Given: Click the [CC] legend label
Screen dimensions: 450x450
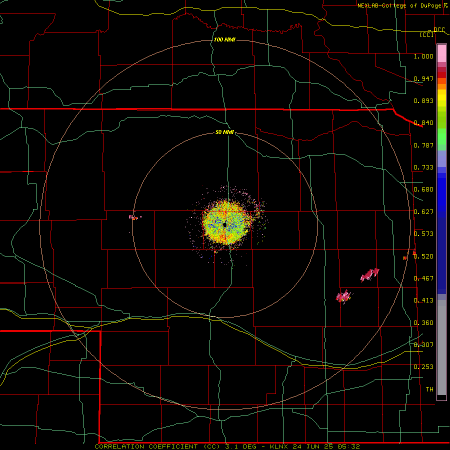Looking at the screenshot, I should point(426,34).
